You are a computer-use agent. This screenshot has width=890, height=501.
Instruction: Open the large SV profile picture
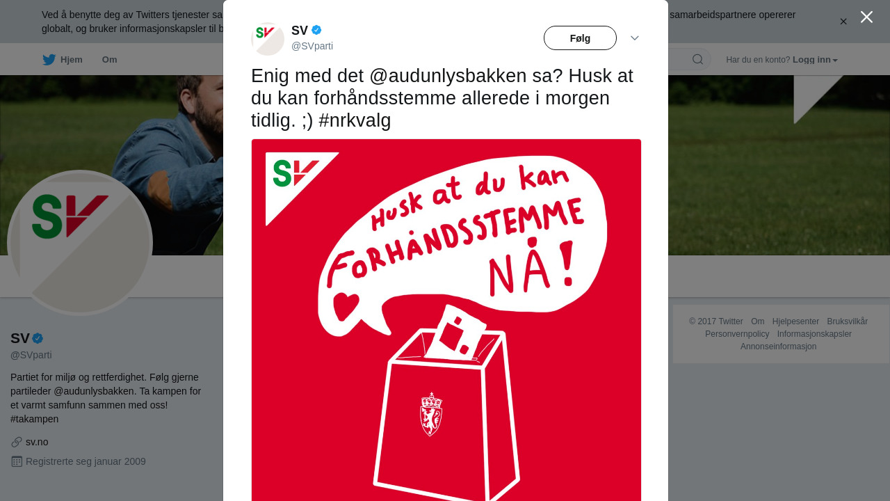click(80, 243)
